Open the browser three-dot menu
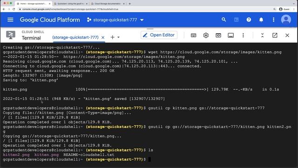Image resolution: width=298 pixels, height=168 pixels. 294,9
